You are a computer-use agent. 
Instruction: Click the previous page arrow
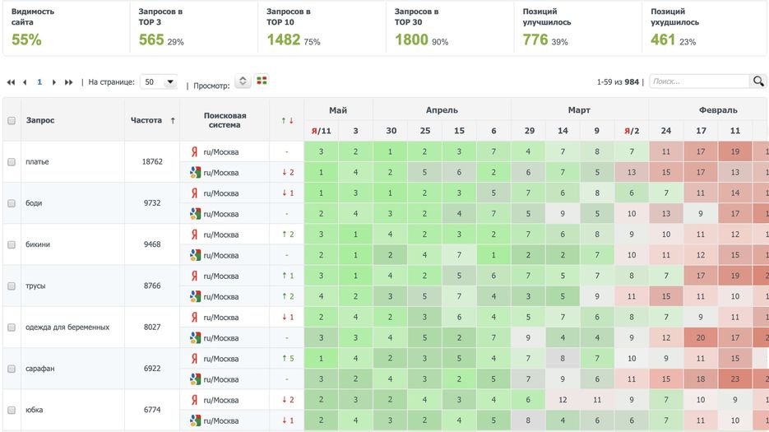25,82
